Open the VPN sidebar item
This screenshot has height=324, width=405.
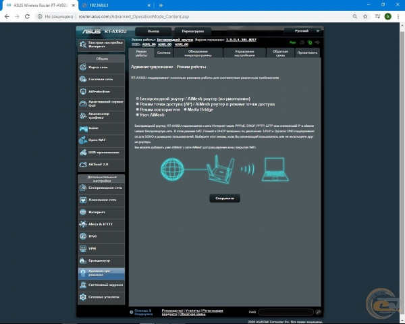(x=101, y=248)
